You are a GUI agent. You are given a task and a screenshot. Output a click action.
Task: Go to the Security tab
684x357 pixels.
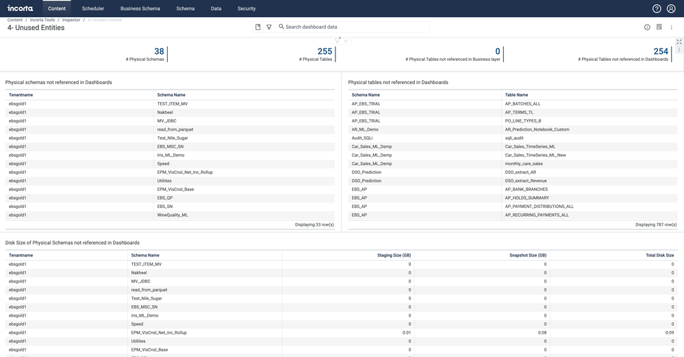coord(246,9)
